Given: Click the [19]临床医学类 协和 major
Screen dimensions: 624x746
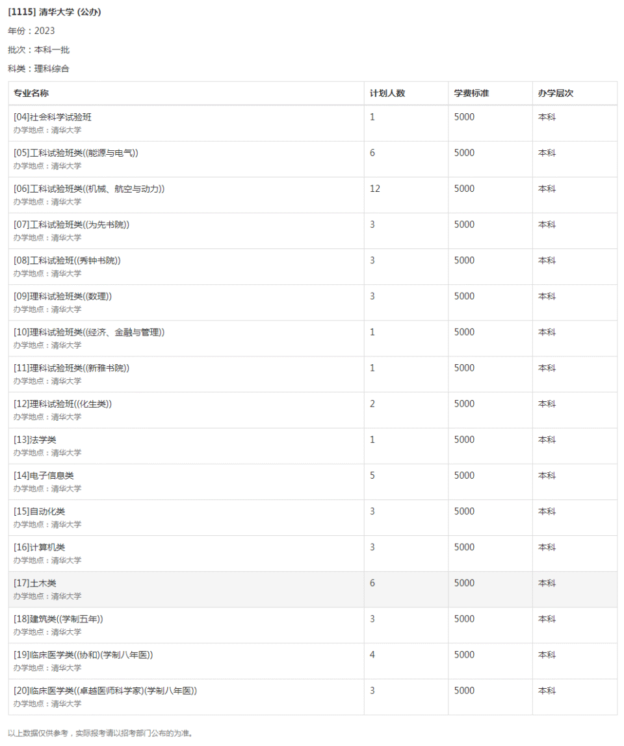Looking at the screenshot, I should [83, 654].
